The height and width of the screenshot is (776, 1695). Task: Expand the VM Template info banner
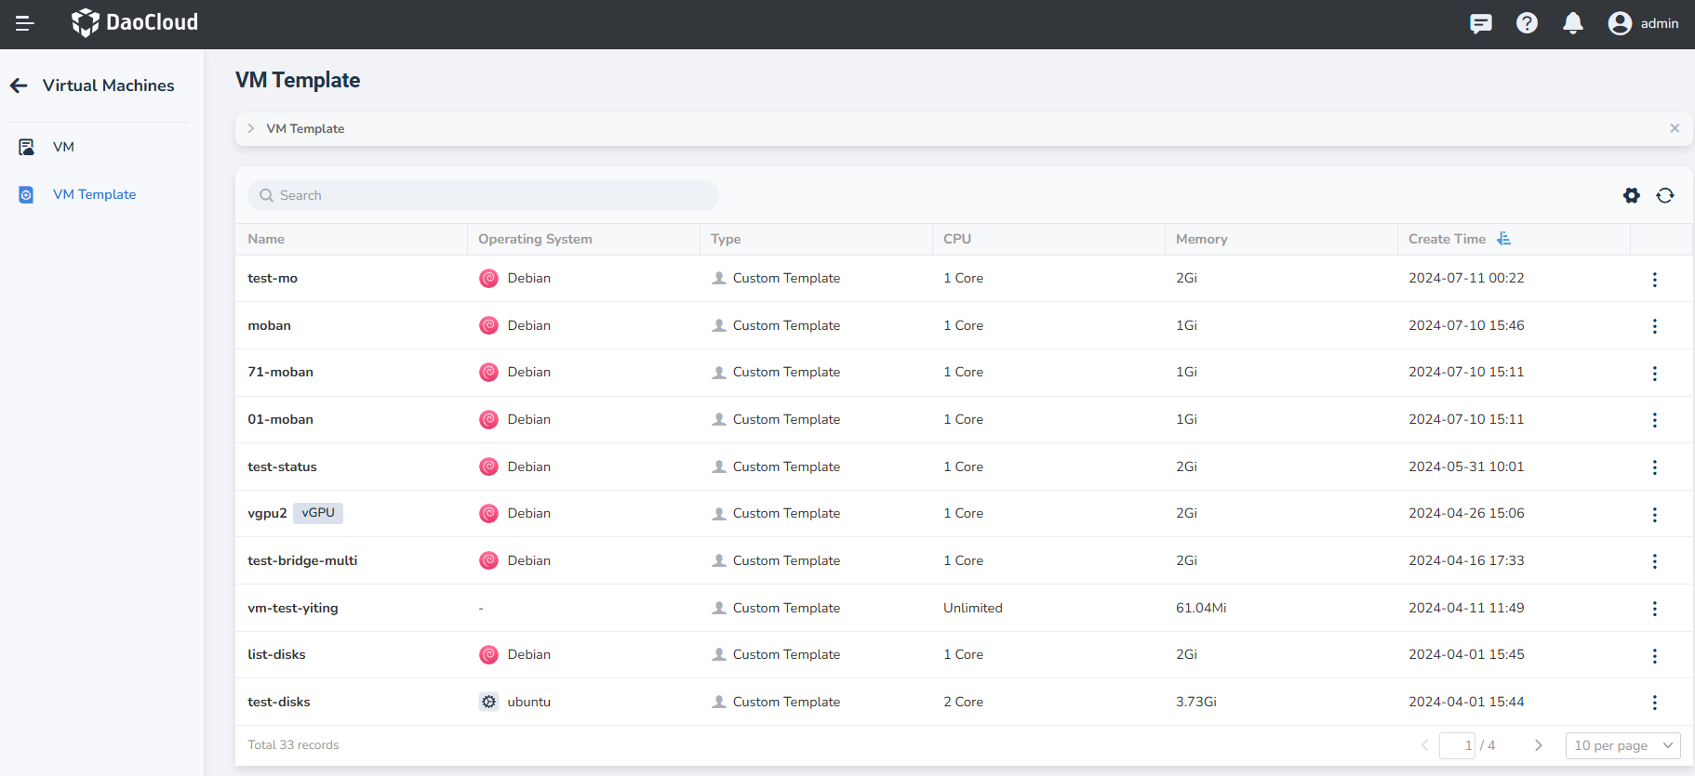tap(251, 128)
